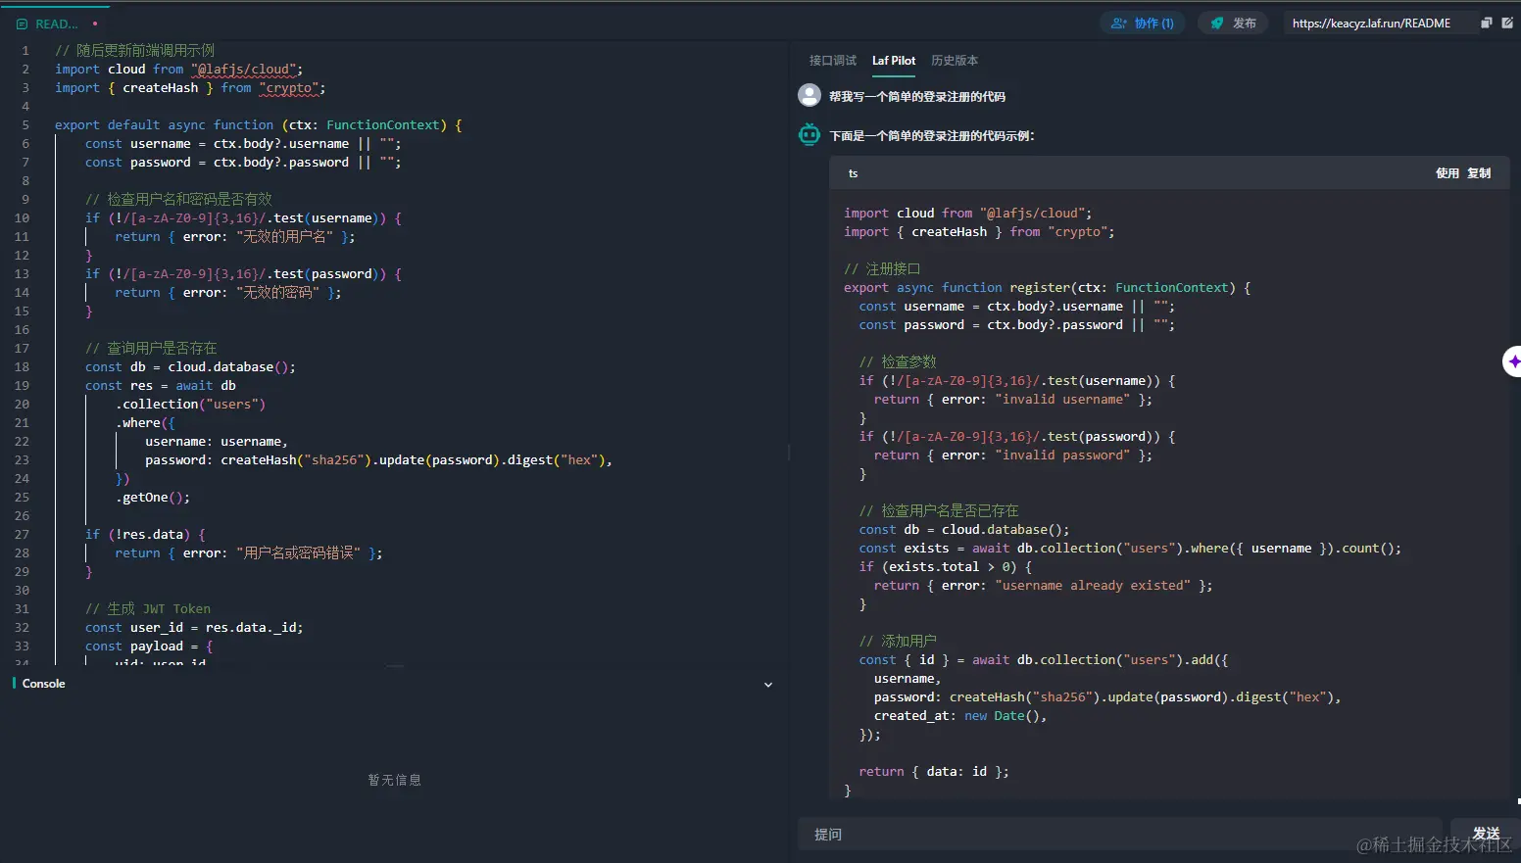Image resolution: width=1521 pixels, height=863 pixels.
Task: Click the Console panel header label
Action: pos(44,684)
